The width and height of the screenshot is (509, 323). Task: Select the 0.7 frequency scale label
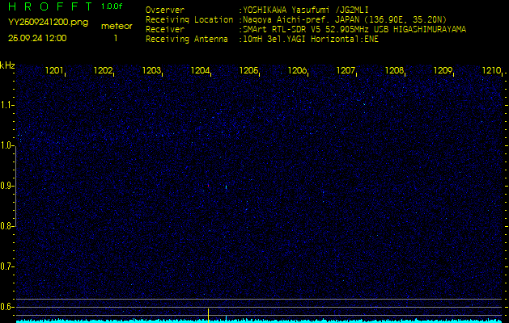(7, 266)
